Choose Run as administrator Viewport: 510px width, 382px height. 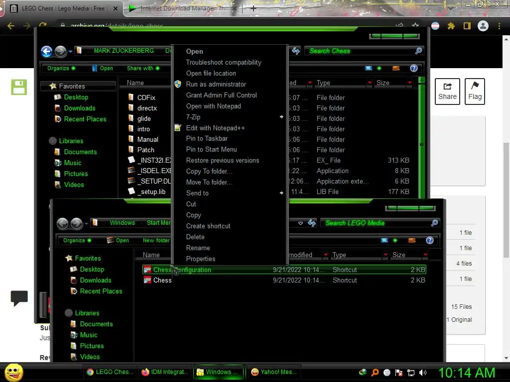click(216, 84)
